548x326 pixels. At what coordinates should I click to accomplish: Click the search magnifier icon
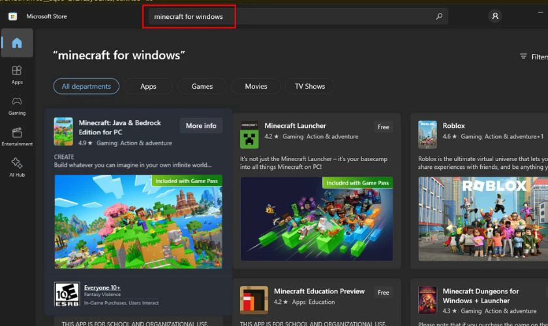[439, 16]
